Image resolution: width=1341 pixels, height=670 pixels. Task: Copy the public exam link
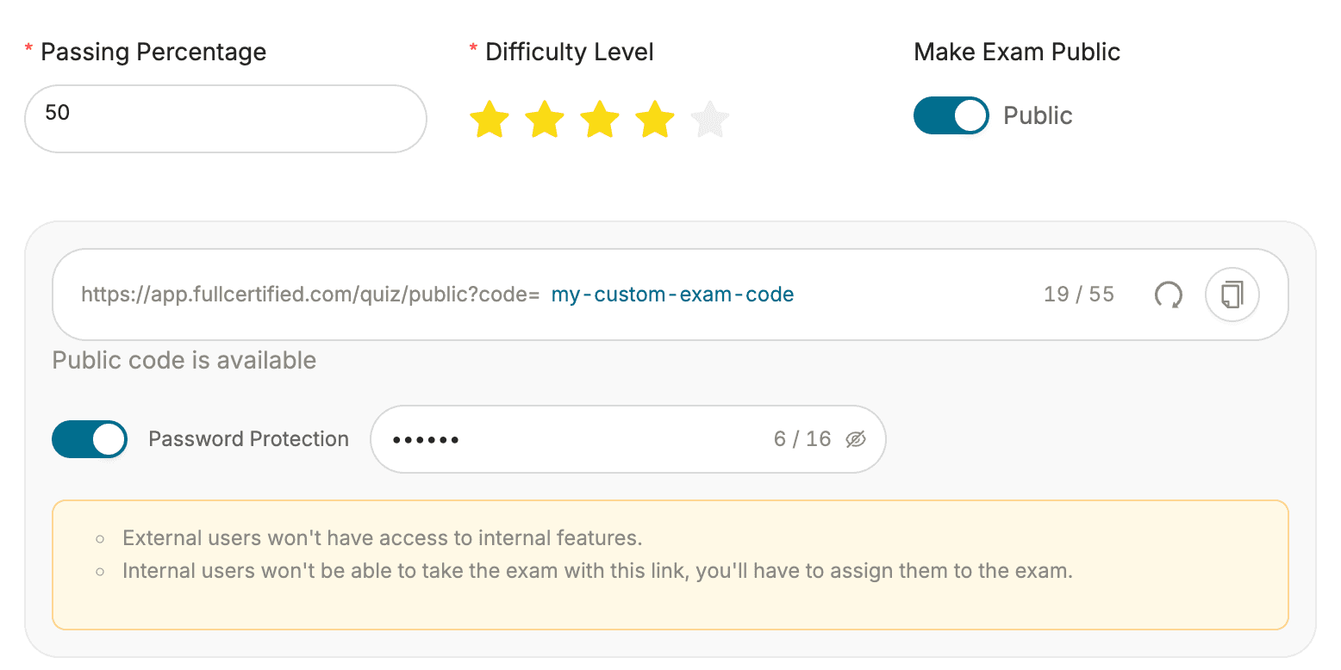point(1232,295)
